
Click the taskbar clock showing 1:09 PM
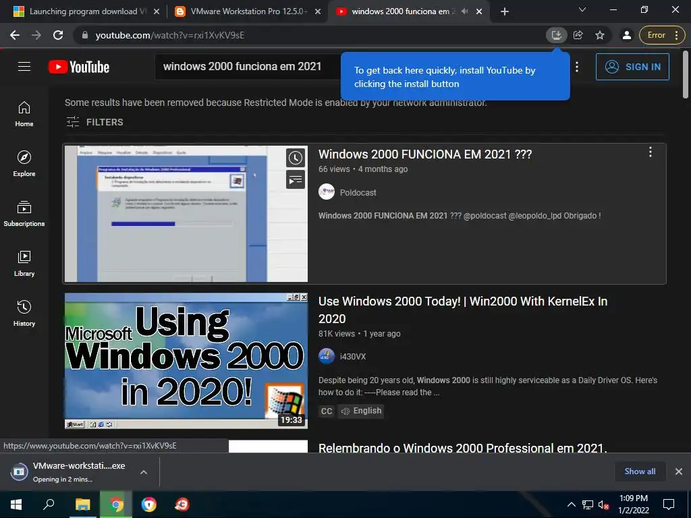click(x=633, y=505)
